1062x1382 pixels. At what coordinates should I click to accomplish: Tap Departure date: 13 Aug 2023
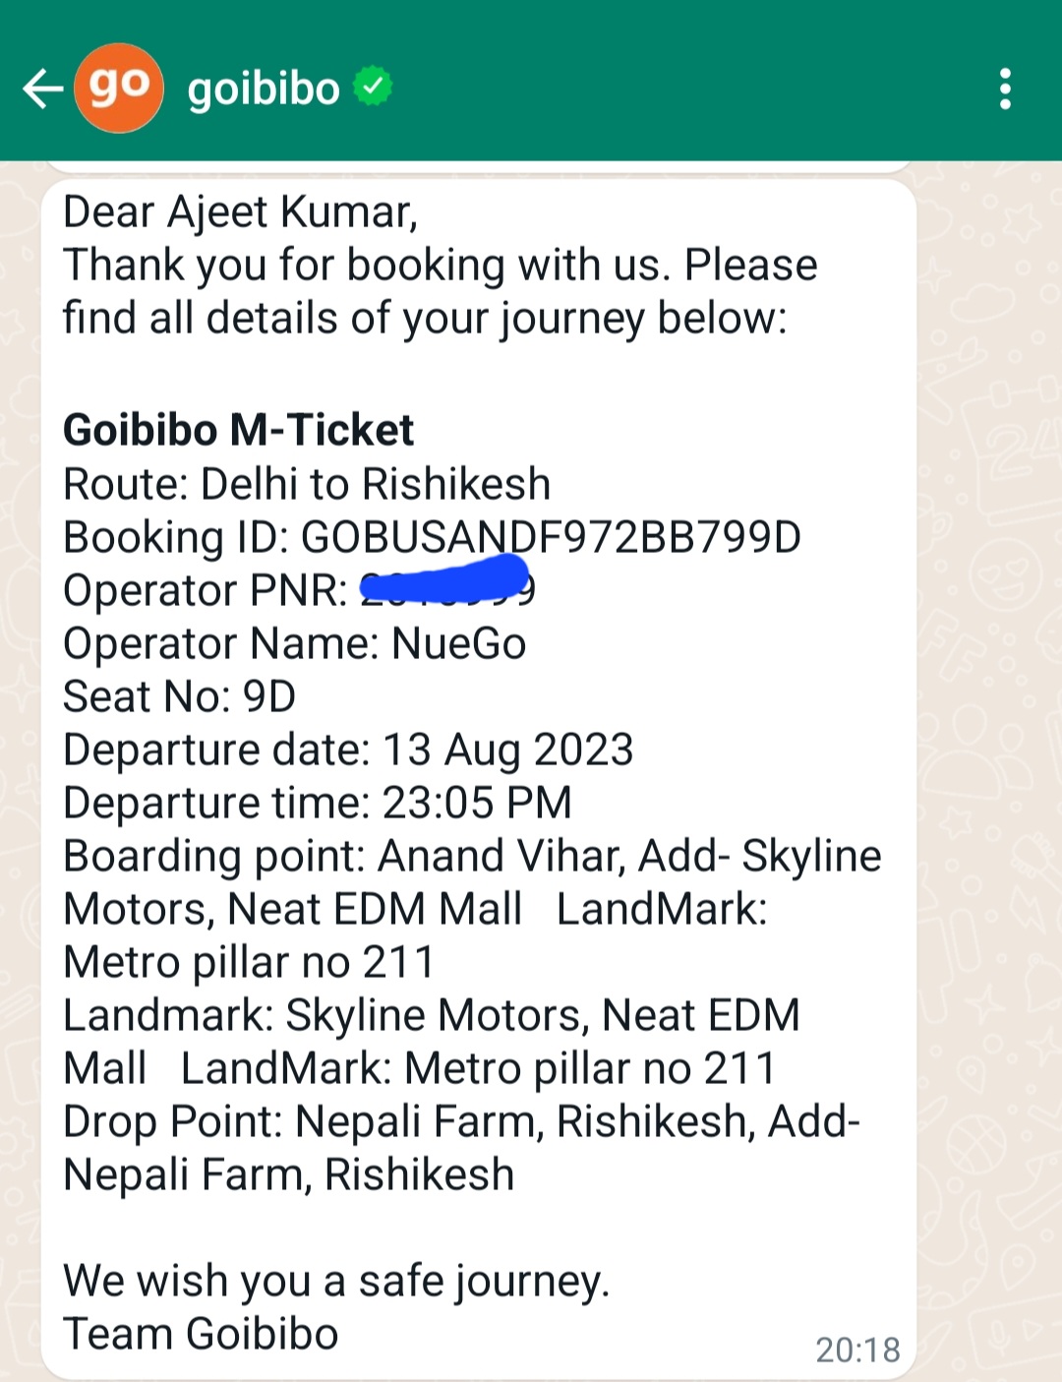(348, 751)
